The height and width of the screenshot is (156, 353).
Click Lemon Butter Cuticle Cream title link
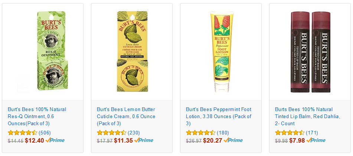(126, 117)
